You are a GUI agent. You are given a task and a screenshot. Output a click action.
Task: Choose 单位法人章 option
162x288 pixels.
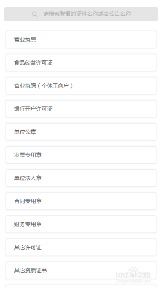click(81, 178)
